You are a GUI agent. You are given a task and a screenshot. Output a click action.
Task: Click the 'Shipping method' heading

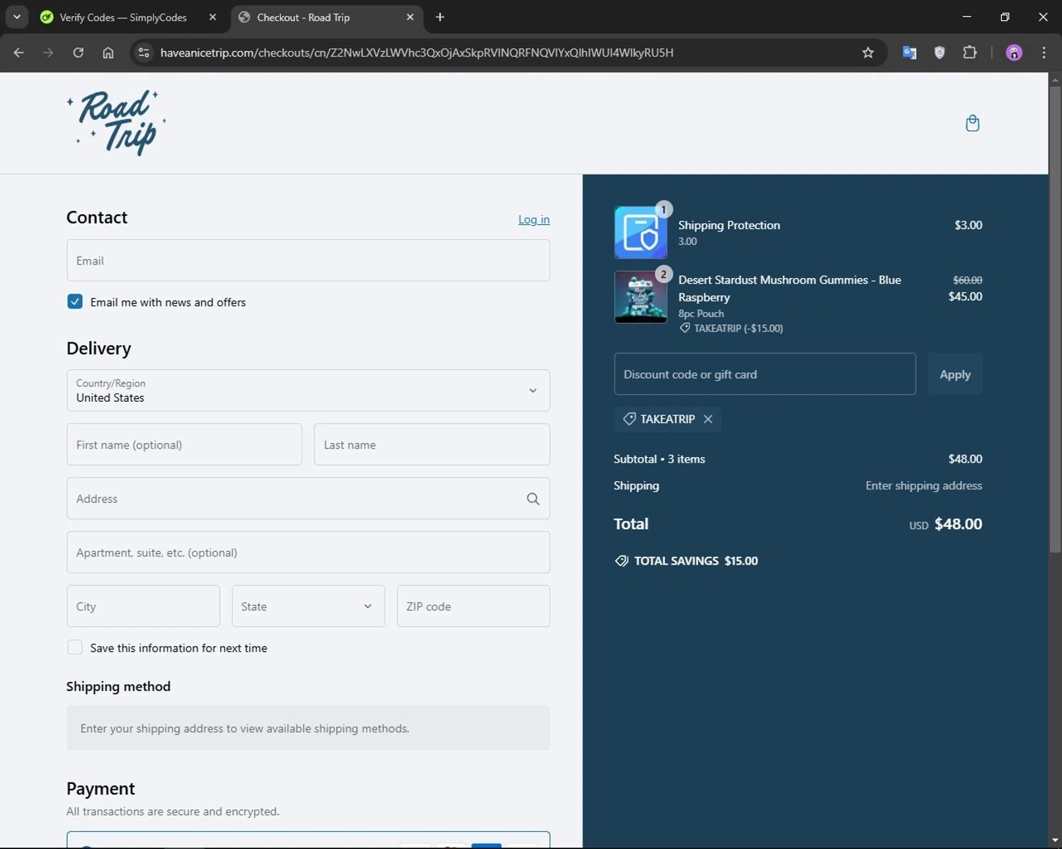point(118,686)
